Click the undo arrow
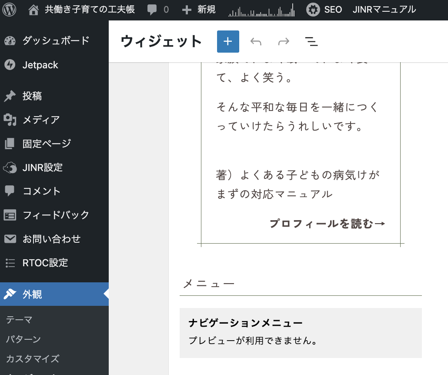448x375 pixels. point(256,42)
